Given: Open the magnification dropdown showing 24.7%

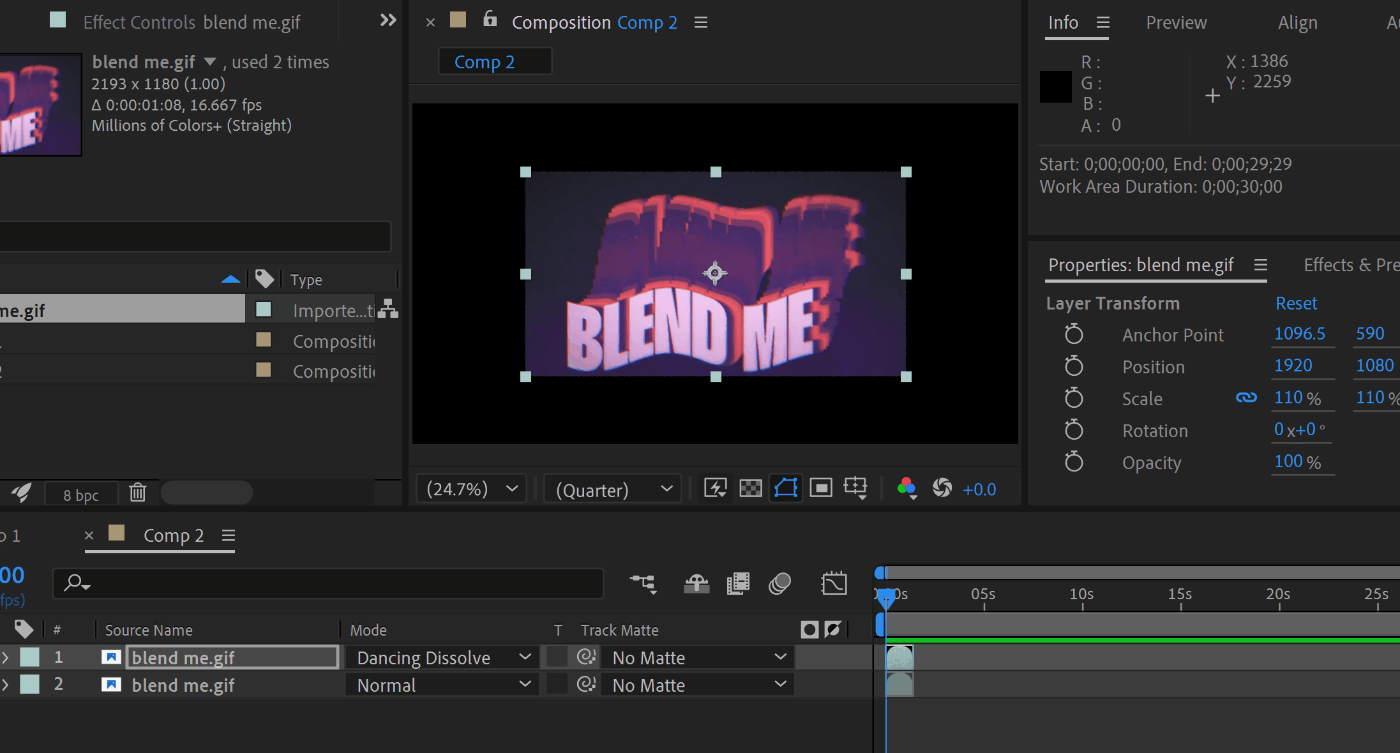Looking at the screenshot, I should tap(470, 488).
